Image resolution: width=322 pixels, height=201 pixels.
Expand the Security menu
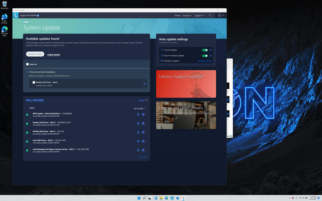tap(187, 16)
